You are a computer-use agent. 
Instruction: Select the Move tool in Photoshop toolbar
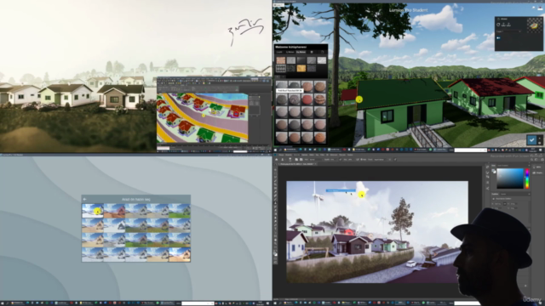pos(276,170)
